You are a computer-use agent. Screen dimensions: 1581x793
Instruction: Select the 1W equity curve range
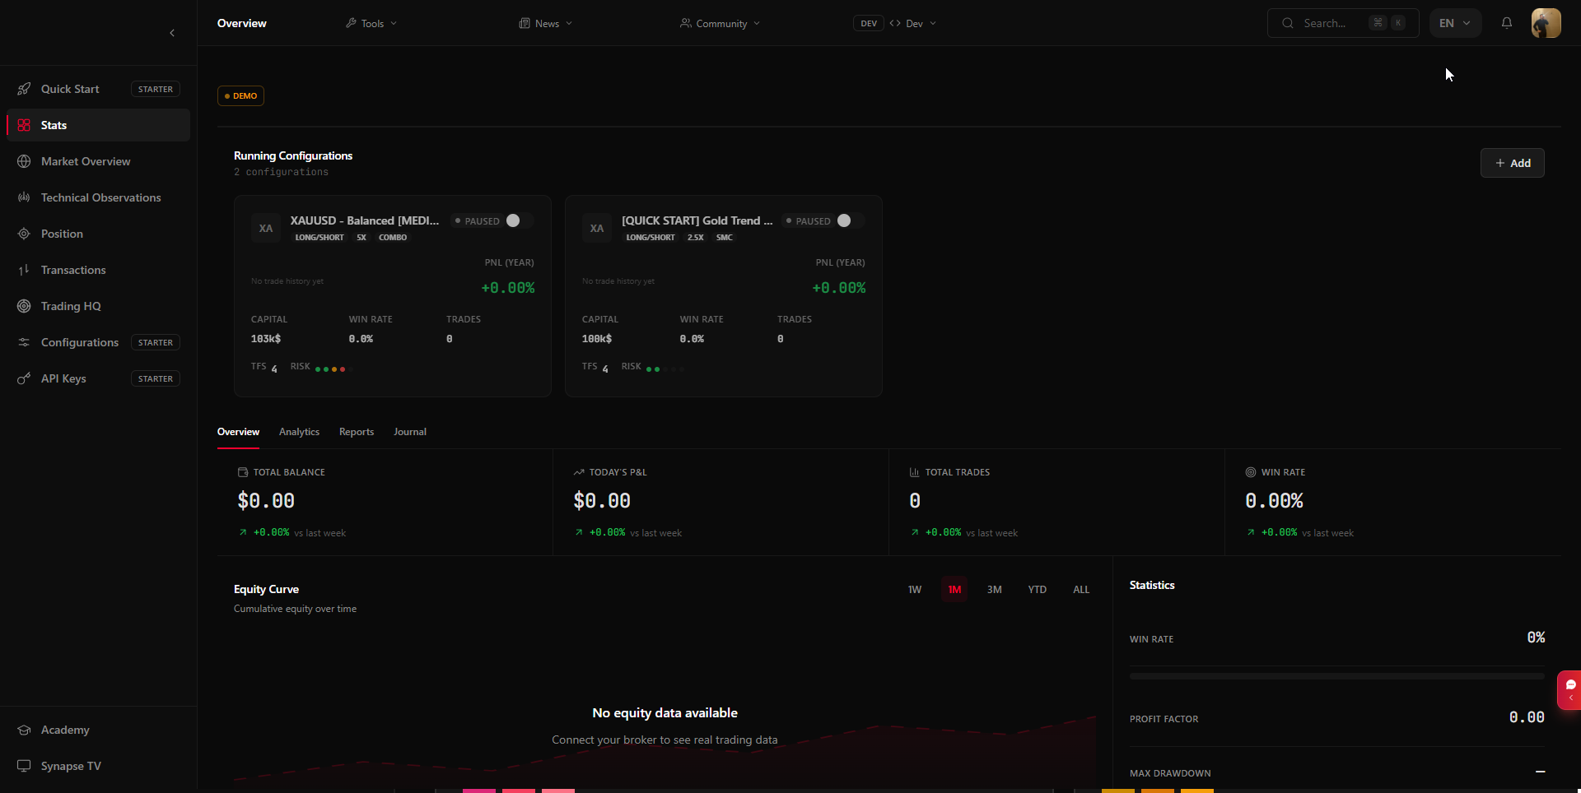point(915,590)
